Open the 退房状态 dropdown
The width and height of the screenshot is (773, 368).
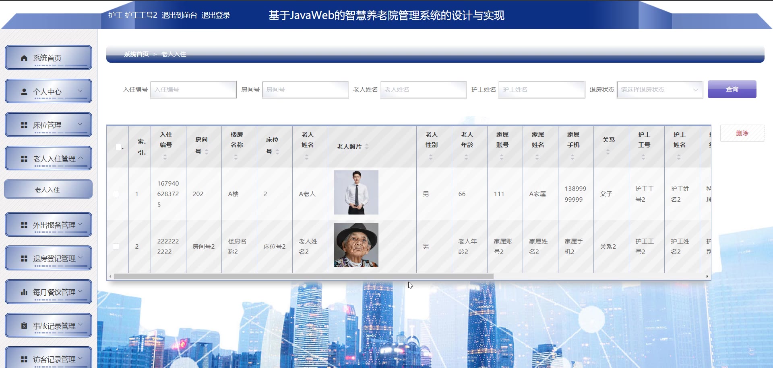pos(660,90)
